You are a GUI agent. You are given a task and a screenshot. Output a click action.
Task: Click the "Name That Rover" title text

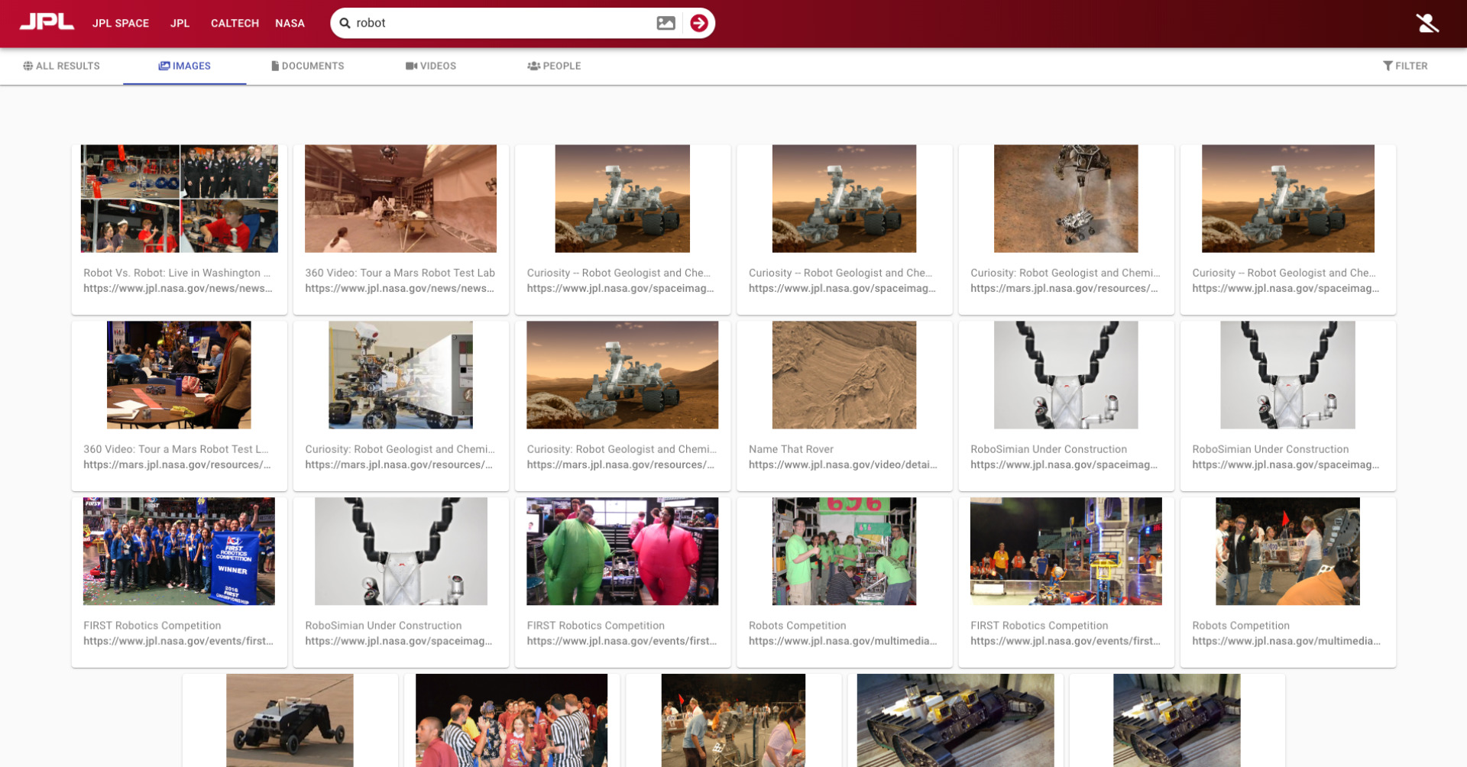pos(791,449)
